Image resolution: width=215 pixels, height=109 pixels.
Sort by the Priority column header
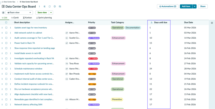[91, 22]
